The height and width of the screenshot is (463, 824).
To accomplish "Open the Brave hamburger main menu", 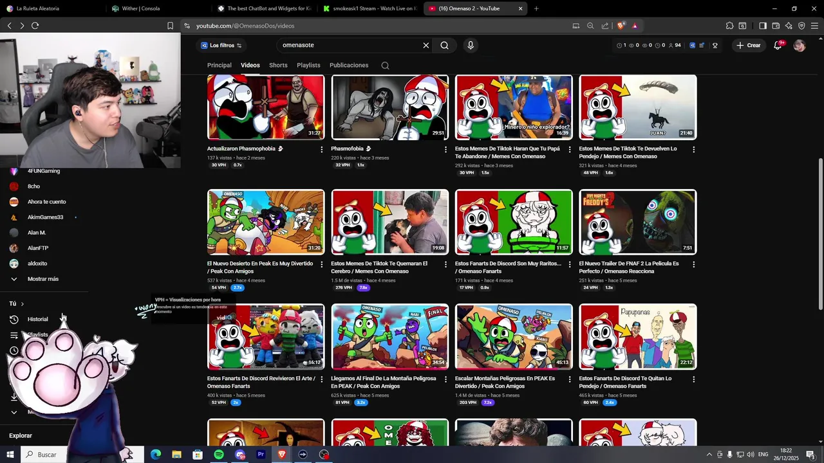I will 814,26.
